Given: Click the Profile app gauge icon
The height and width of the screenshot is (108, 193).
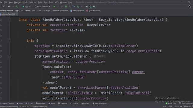Looking at the screenshot, I should 74,7.
